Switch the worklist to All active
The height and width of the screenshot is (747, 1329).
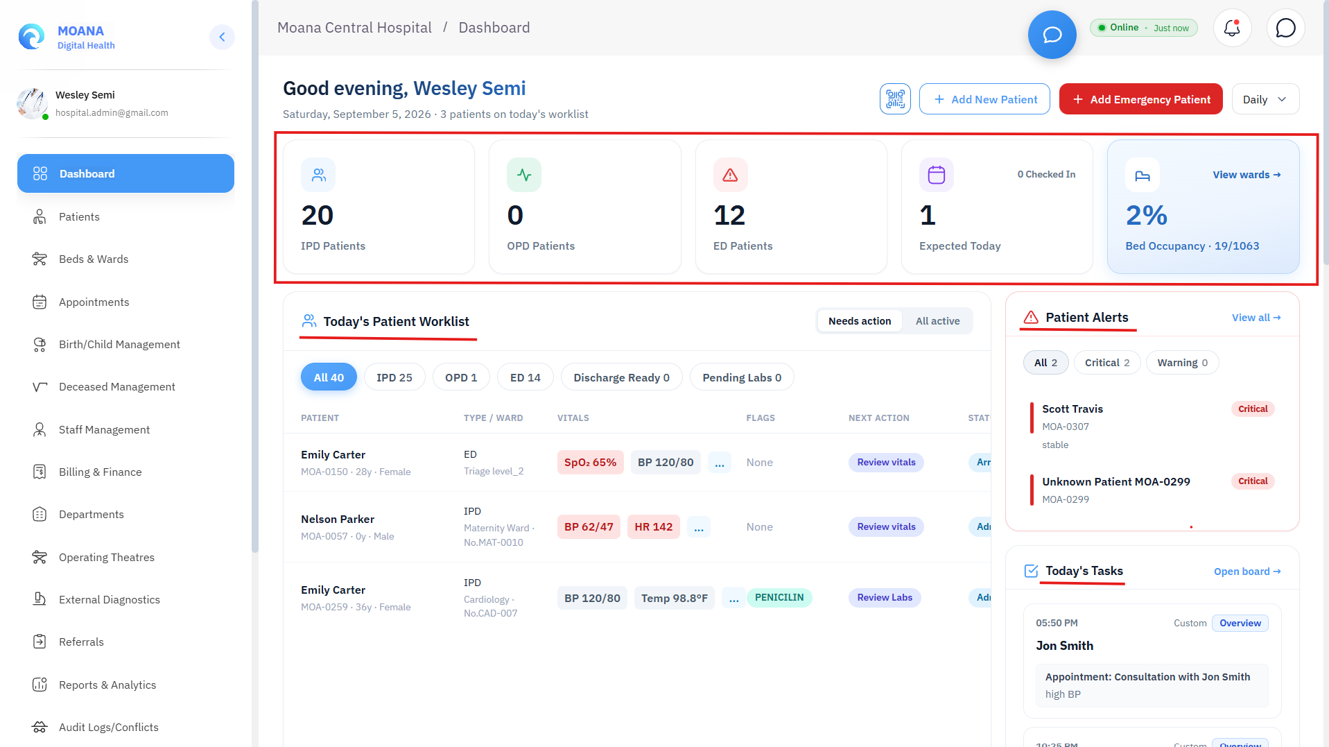937,321
